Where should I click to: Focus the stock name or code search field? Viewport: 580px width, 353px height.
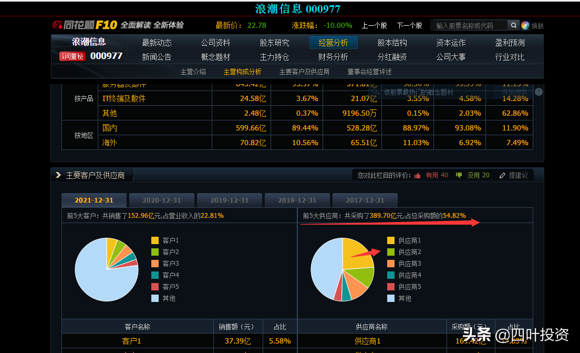tap(470, 25)
